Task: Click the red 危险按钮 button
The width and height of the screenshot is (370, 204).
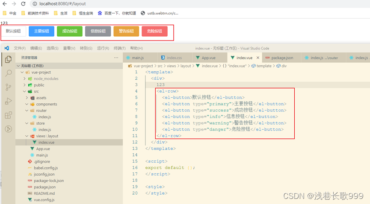Action: tap(154, 31)
